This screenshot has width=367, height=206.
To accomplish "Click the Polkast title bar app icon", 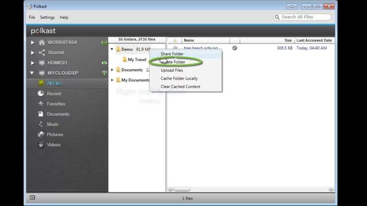I will [x=29, y=6].
